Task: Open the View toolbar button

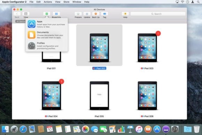Action: (26, 14)
